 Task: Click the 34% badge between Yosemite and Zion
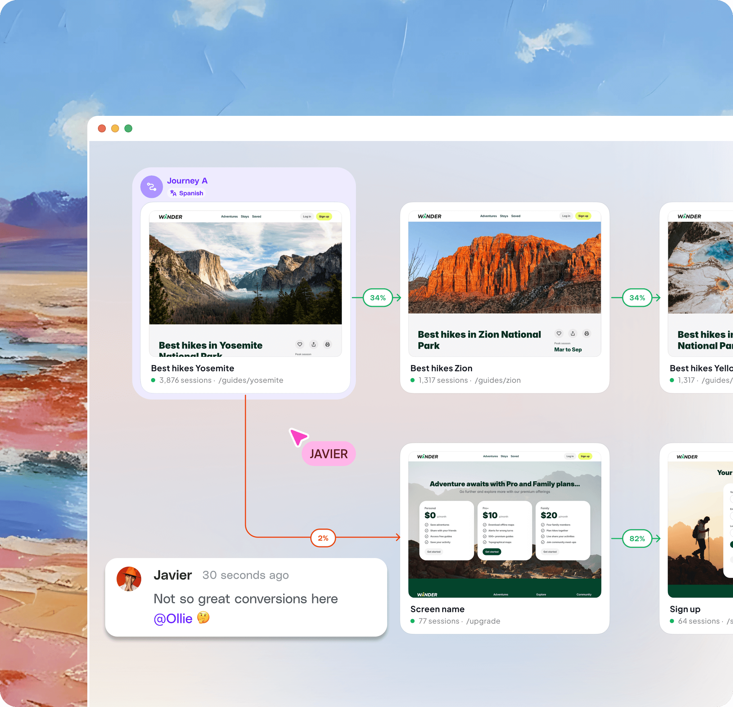[378, 298]
